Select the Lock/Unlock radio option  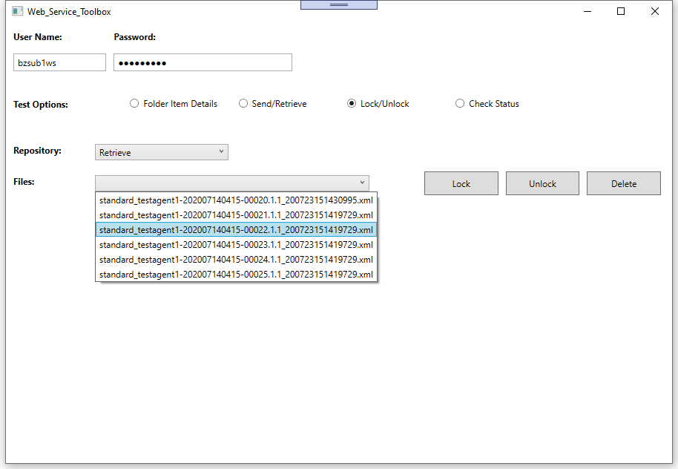(x=352, y=104)
